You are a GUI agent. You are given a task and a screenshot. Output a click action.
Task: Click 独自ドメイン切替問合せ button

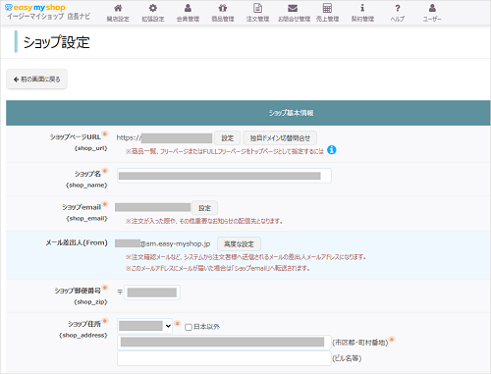pos(280,138)
